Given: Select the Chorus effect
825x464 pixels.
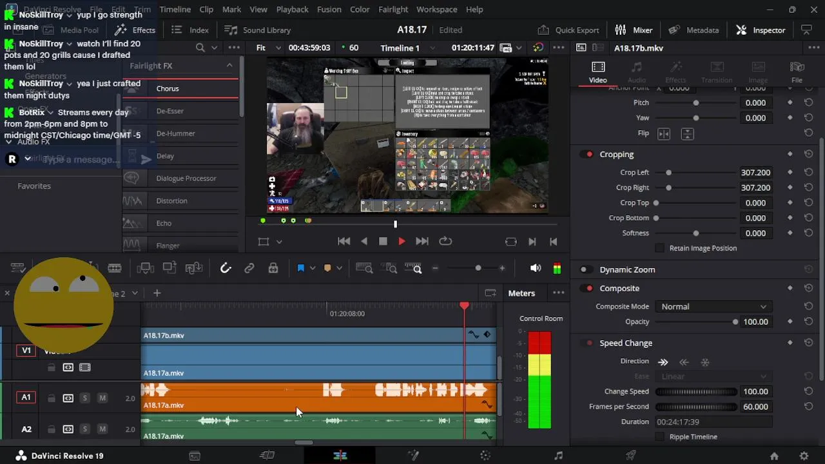Looking at the screenshot, I should coord(180,88).
